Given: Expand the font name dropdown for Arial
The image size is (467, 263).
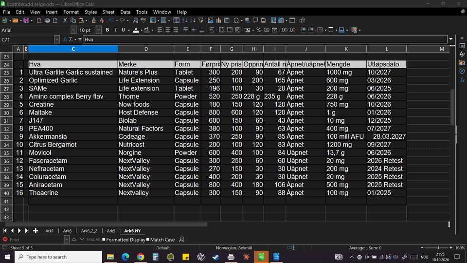Looking at the screenshot, I should point(73,30).
